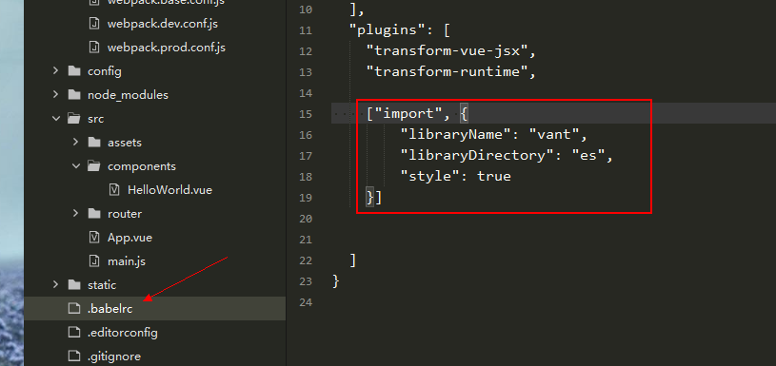The height and width of the screenshot is (366, 776).
Task: Click the .gitignore file icon
Action: click(74, 356)
